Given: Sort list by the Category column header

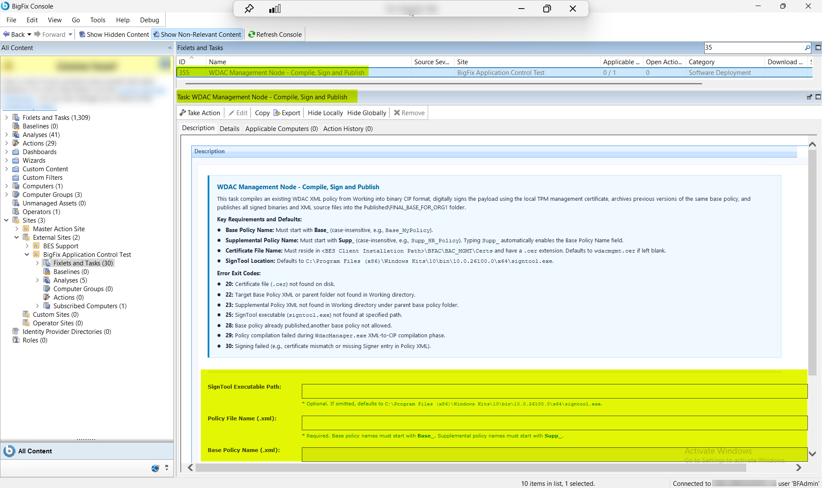Looking at the screenshot, I should coord(725,62).
